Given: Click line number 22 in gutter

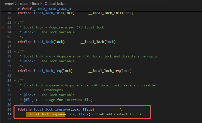Looking at the screenshot, I should tap(9, 71).
